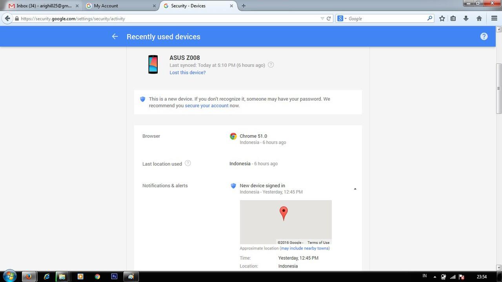Open the map's Terms of Use link

click(x=318, y=242)
